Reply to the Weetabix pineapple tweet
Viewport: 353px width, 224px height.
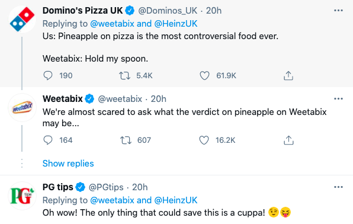click(48, 140)
